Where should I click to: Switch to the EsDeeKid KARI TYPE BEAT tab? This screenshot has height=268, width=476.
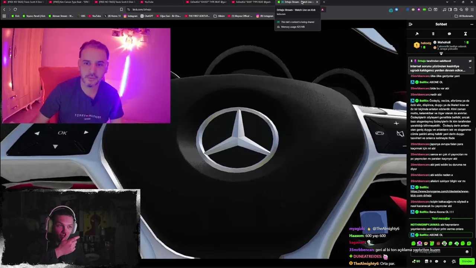[252, 2]
